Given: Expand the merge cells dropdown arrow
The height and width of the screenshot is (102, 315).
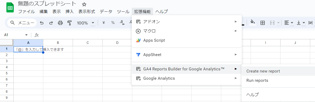Looking at the screenshot, I should coord(278,23).
